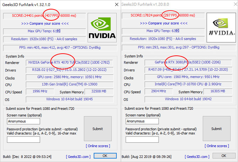Viewport: 238px width, 162px height.
Task: Click 'Geeks3D FurMark v1.32.1.0' title bar text
Action: click(x=26, y=5)
